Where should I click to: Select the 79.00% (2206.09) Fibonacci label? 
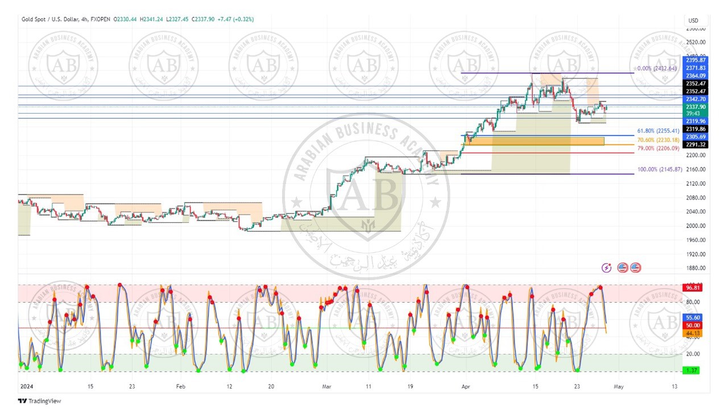click(659, 148)
